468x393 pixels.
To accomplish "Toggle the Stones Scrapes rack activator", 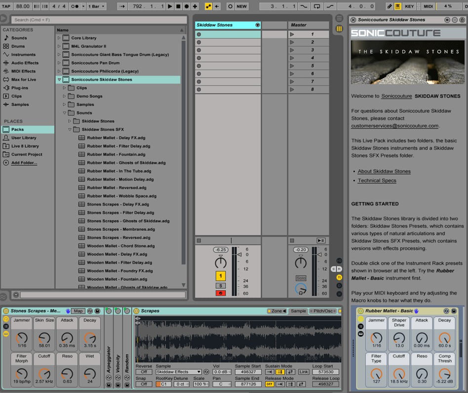I will click(x=5, y=311).
